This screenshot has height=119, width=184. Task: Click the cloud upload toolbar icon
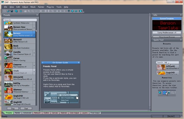tap(76, 11)
